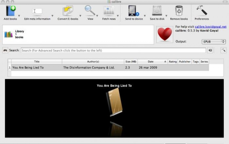The width and height of the screenshot is (229, 144).
Task: Click the Fetch news icon
Action: point(109,11)
